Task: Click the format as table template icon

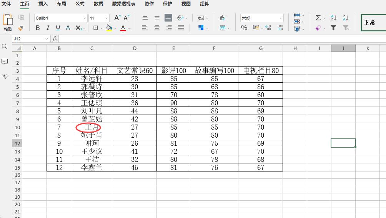Action: [297, 29]
